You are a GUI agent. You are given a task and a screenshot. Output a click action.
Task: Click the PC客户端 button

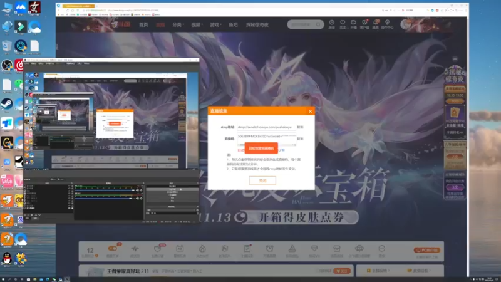[x=427, y=250]
